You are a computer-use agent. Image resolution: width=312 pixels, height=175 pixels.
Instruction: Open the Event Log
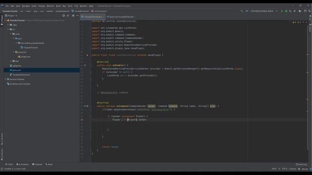click(301, 164)
